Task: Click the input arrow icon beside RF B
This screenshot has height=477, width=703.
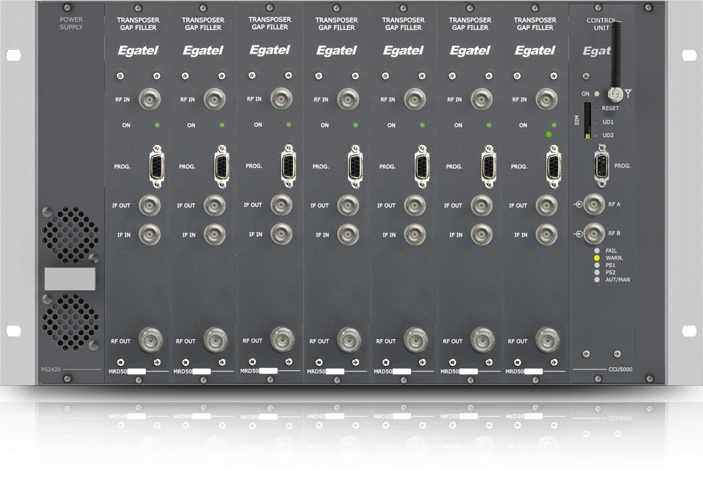Action: click(x=578, y=234)
